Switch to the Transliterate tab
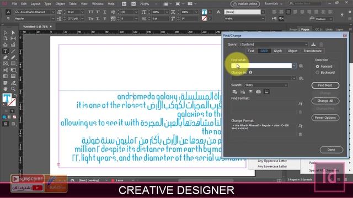The height and width of the screenshot is (198, 353). click(x=312, y=51)
